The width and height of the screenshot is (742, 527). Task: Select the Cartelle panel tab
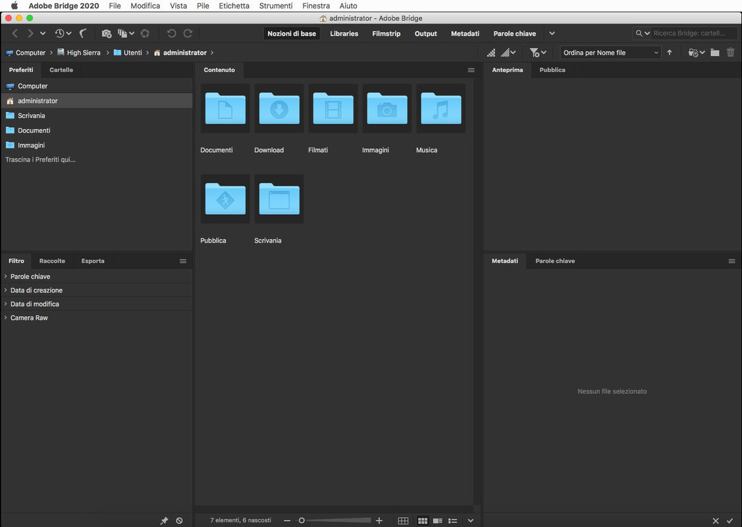point(61,70)
